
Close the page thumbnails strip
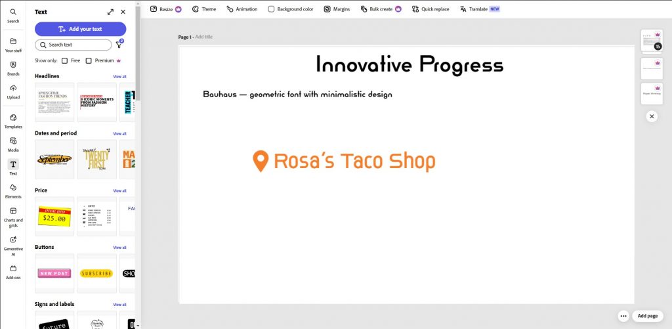pos(652,116)
